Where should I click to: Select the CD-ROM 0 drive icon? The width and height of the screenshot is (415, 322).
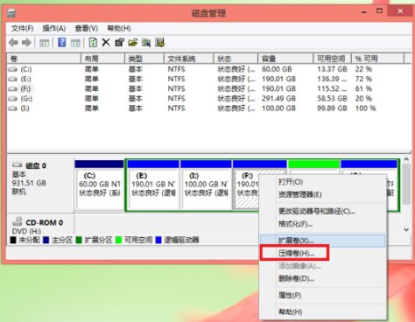[18, 221]
